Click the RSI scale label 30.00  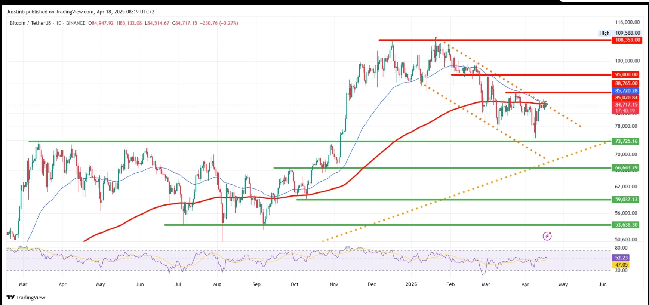click(621, 270)
